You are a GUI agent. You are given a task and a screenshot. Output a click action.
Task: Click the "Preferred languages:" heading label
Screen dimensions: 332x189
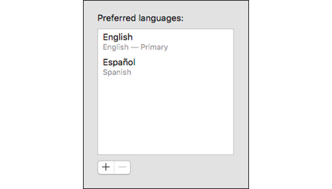coord(140,18)
